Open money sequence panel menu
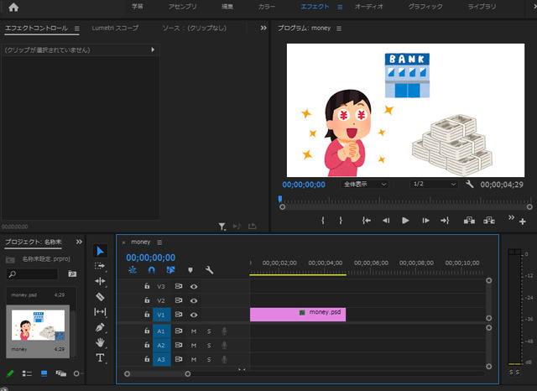The image size is (537, 391). click(x=159, y=242)
